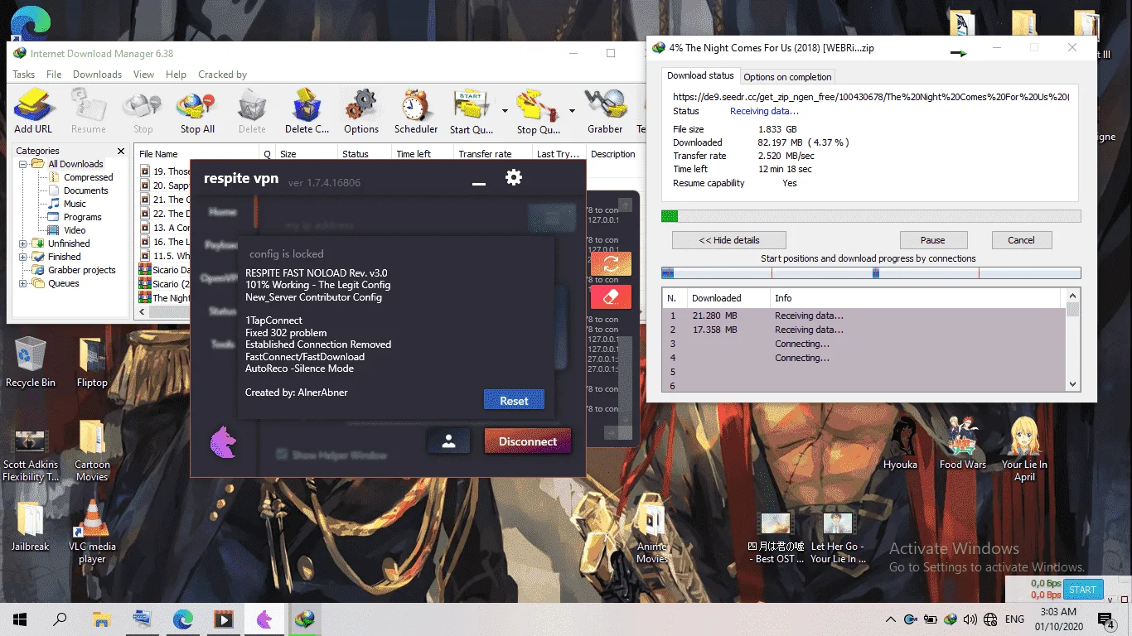This screenshot has width=1132, height=636.
Task: Click the Hide details button
Action: pyautogui.click(x=729, y=240)
